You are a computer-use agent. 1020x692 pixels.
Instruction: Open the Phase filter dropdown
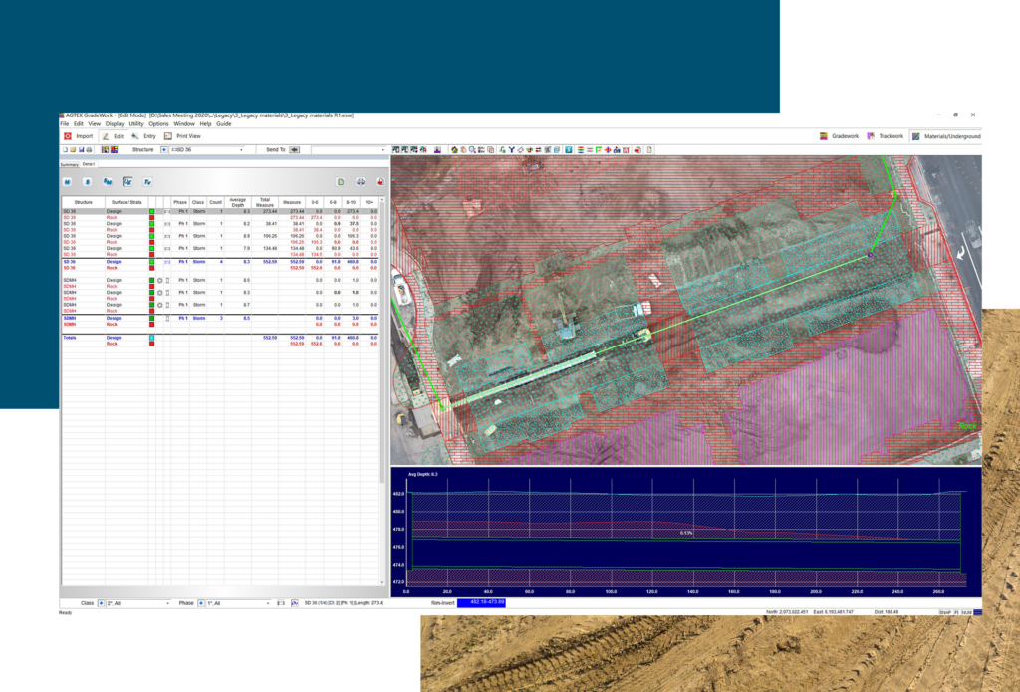[268, 604]
